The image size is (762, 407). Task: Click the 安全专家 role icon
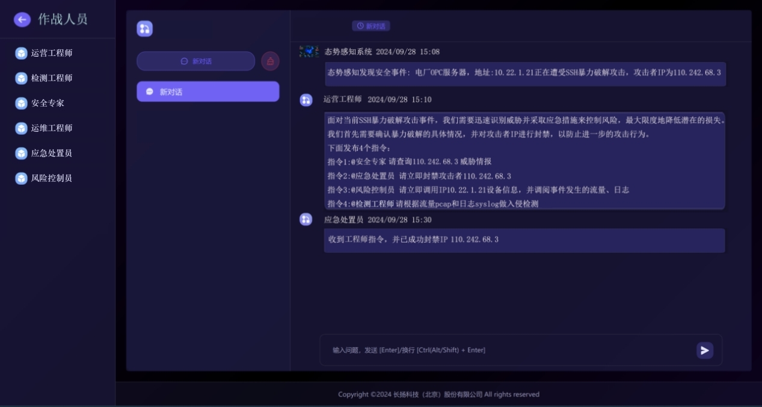(x=20, y=103)
